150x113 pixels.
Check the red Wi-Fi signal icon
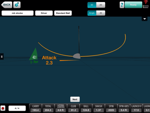point(146,2)
